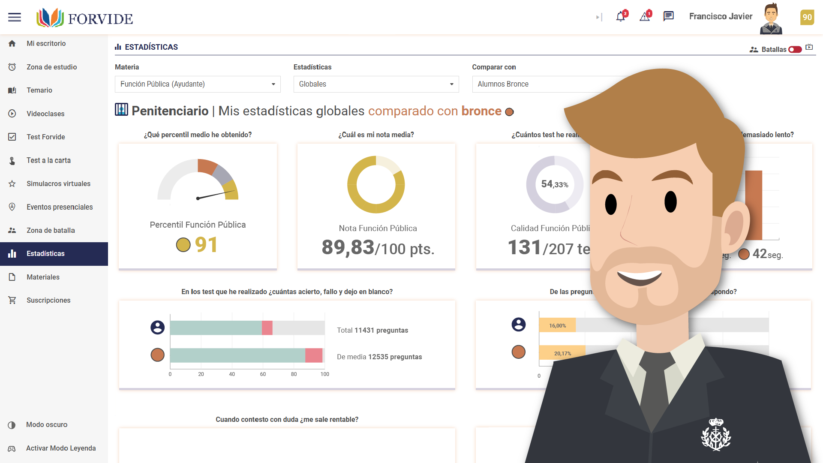The width and height of the screenshot is (823, 463).
Task: Click the touch icon for Test a la carta
Action: (x=12, y=160)
